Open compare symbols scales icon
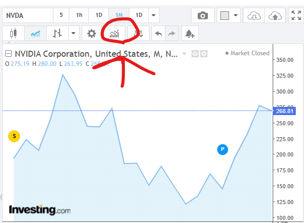Screen dimensions: 304x223 click(139, 34)
